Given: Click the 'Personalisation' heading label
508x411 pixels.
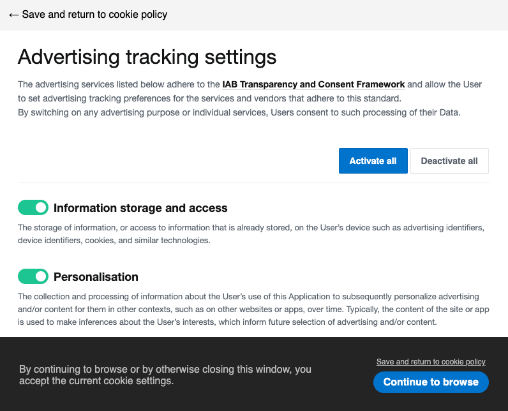Looking at the screenshot, I should pyautogui.click(x=96, y=277).
